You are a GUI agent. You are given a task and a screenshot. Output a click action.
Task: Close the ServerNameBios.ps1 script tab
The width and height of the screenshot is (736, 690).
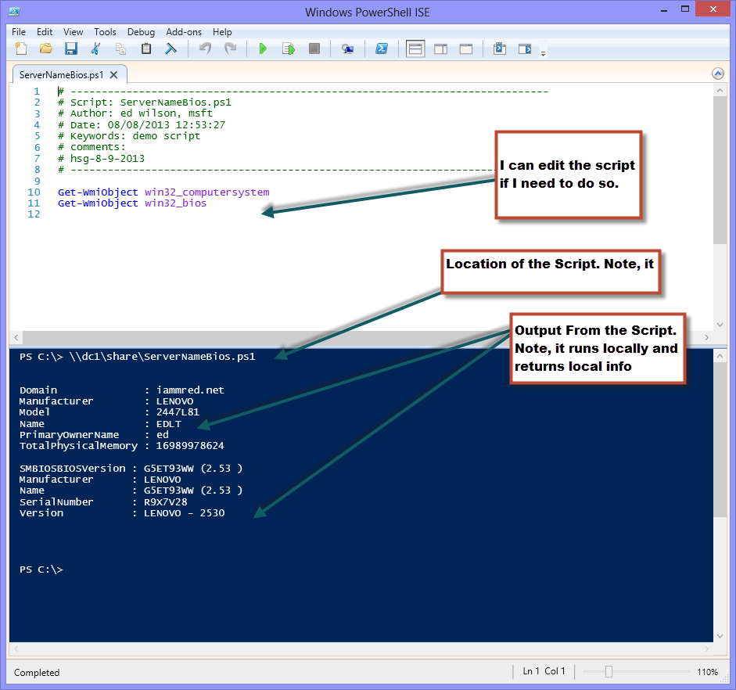point(113,75)
